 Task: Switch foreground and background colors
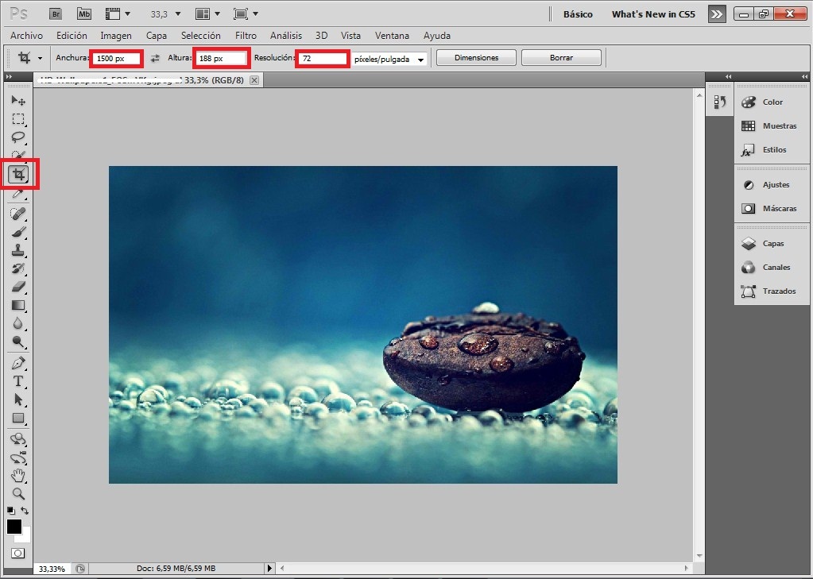coord(25,511)
